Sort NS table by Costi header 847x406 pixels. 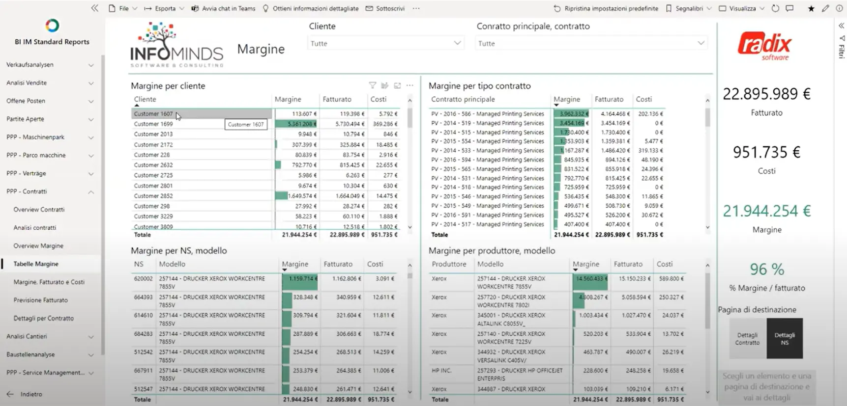pyautogui.click(x=375, y=264)
